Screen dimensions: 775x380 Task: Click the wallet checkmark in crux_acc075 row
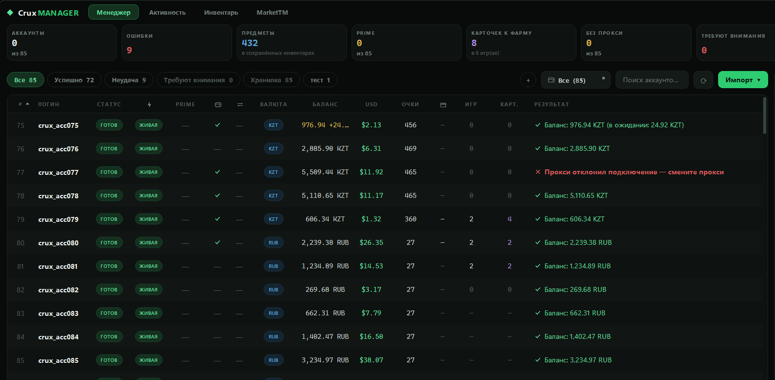coord(217,125)
